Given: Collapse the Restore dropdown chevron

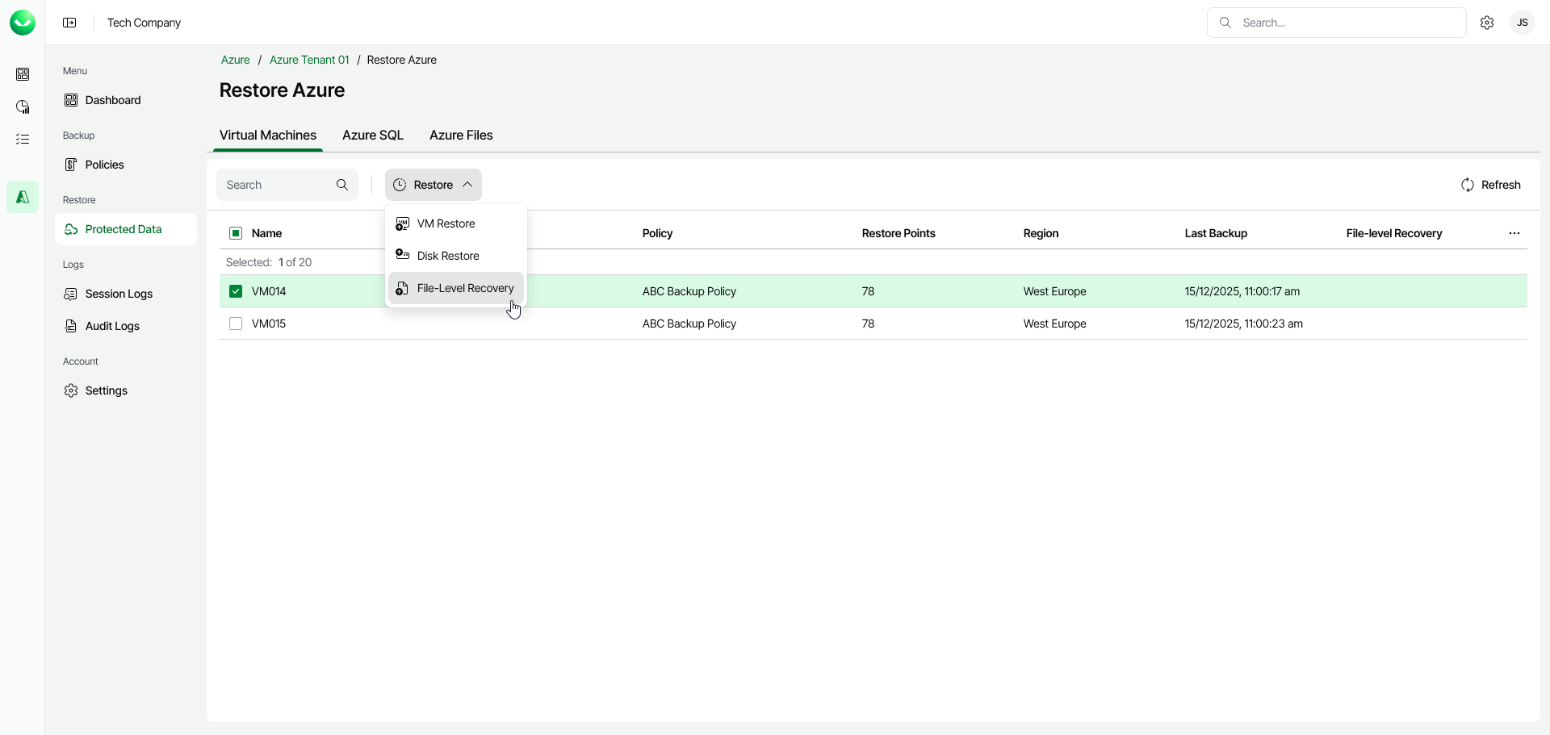Looking at the screenshot, I should coord(467,185).
